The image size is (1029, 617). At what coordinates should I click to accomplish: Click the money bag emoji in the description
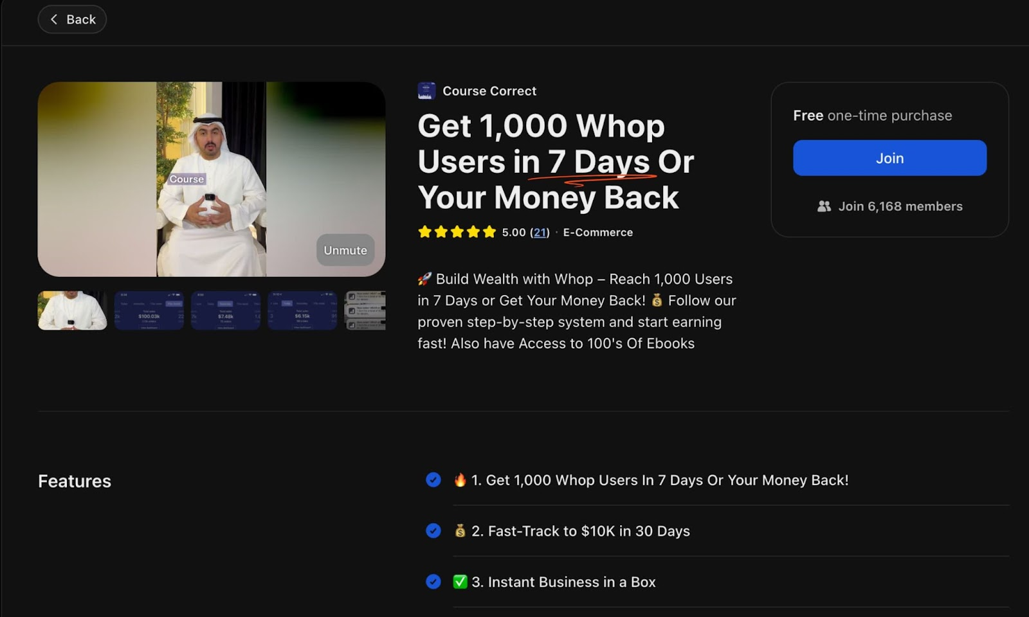point(657,300)
